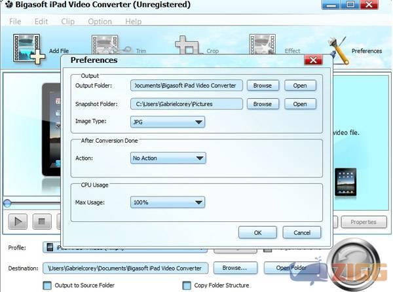This screenshot has width=393, height=292.
Task: Click the iPad device icon on the right
Action: (x=345, y=182)
